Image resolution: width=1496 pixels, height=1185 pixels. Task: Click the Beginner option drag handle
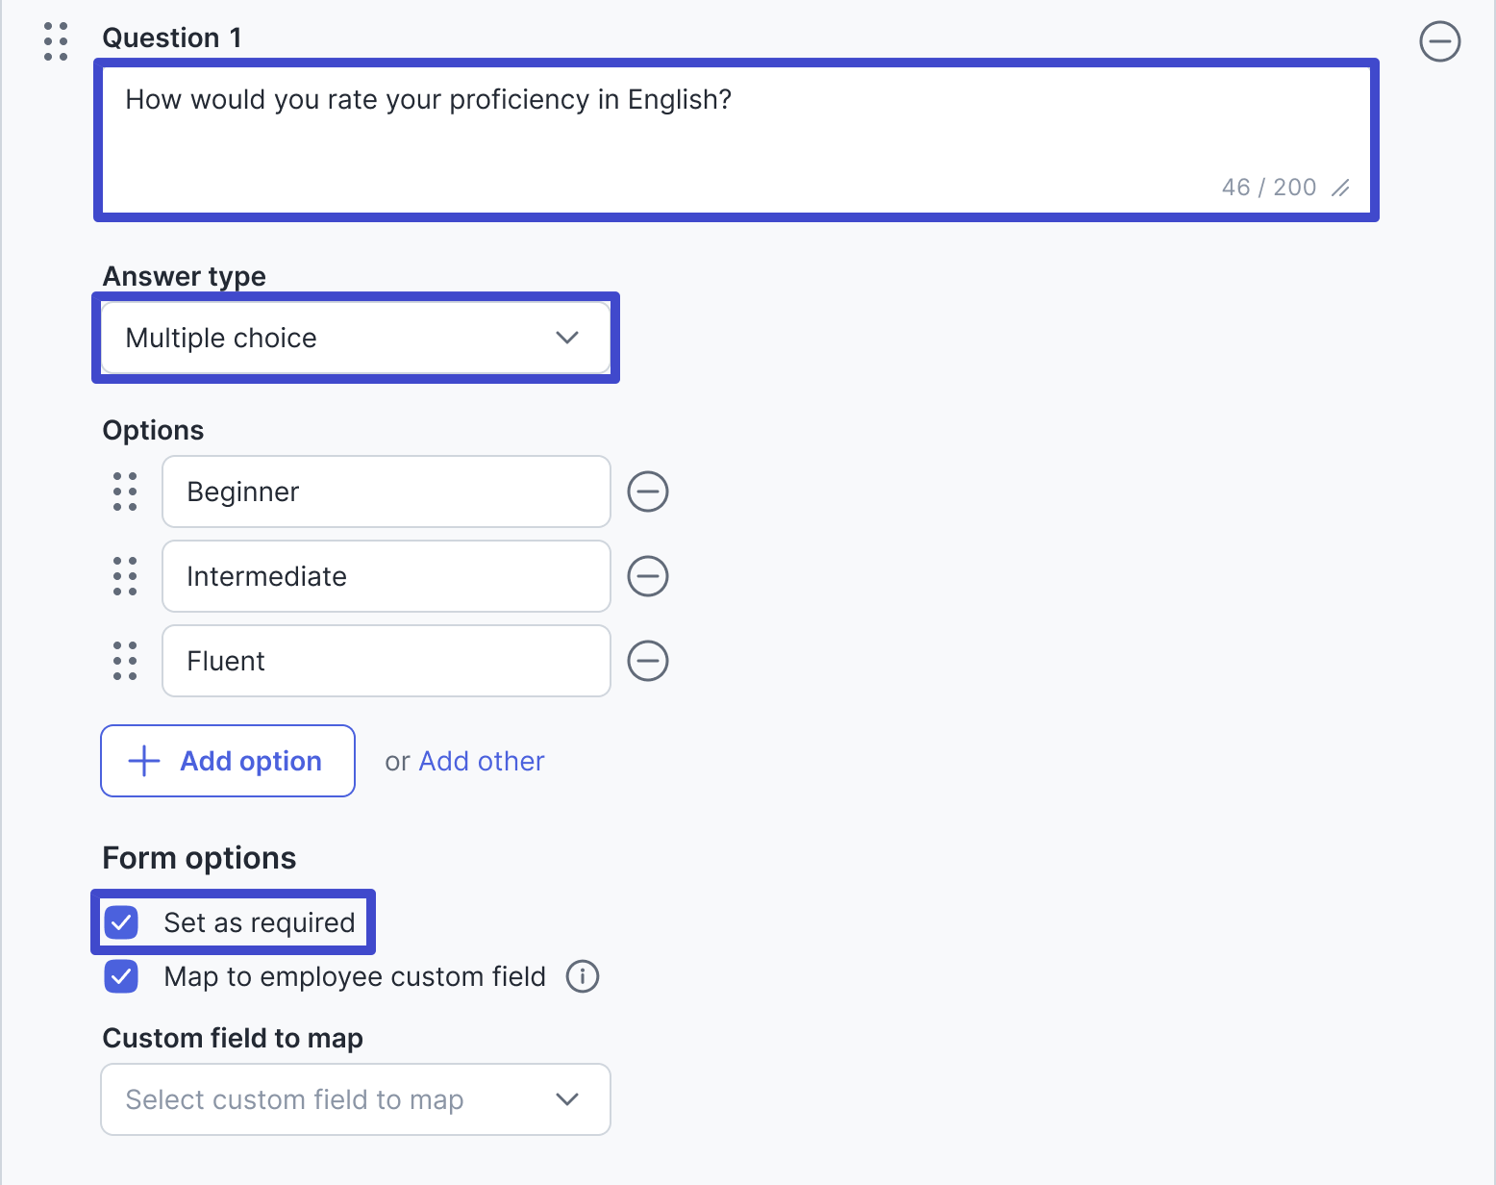coord(125,492)
